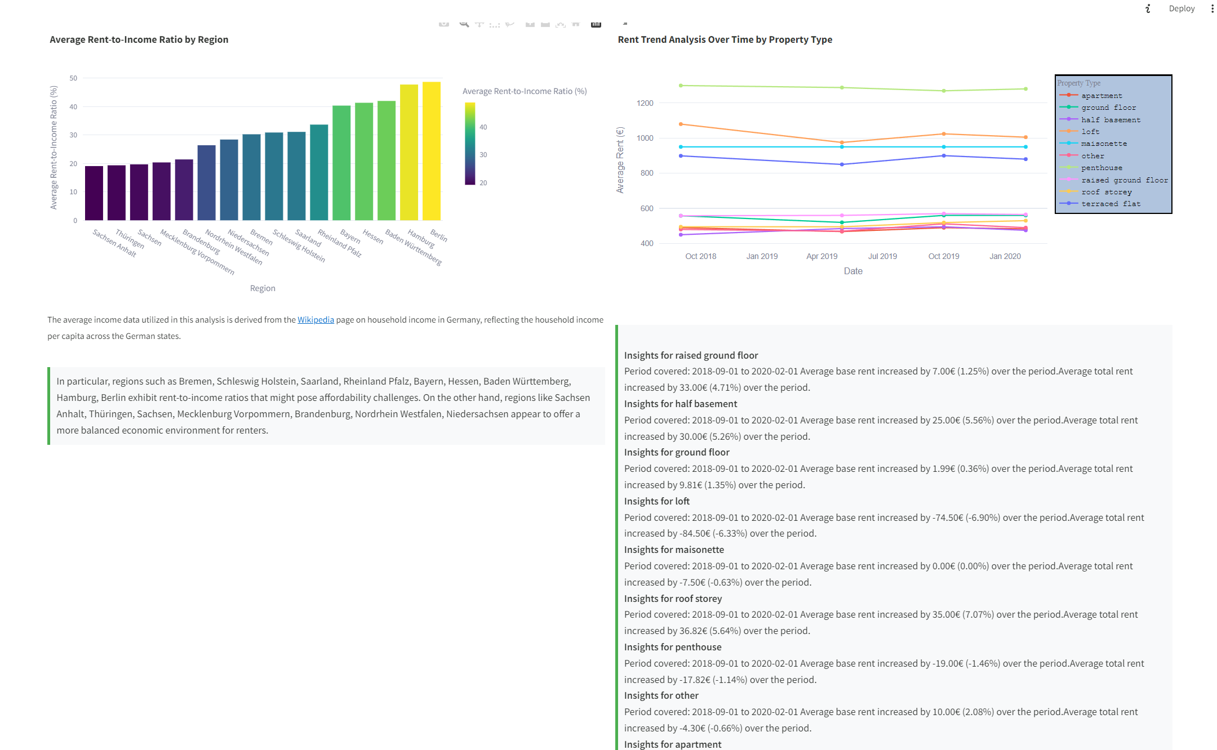This screenshot has height=750, width=1217.
Task: Toggle the apartment trace in the legend
Action: pyautogui.click(x=1101, y=96)
